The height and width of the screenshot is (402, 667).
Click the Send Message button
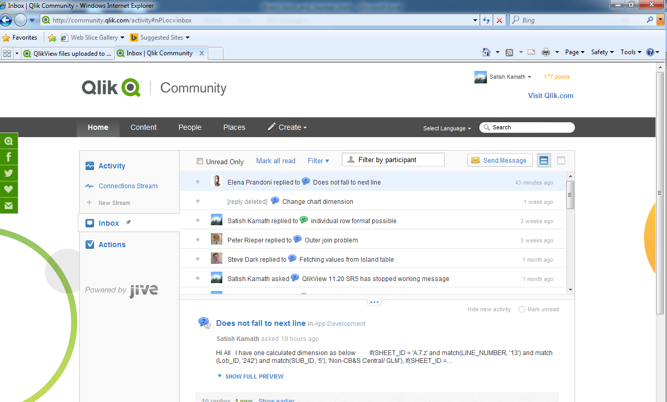(499, 161)
